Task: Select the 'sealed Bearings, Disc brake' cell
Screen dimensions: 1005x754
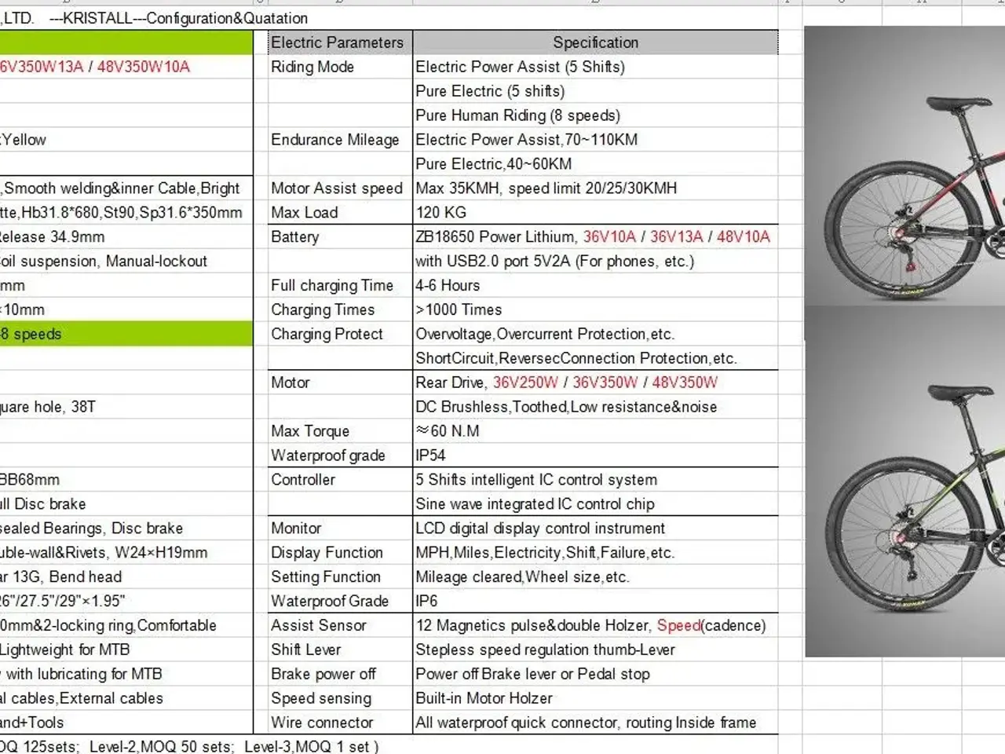Action: (126, 529)
